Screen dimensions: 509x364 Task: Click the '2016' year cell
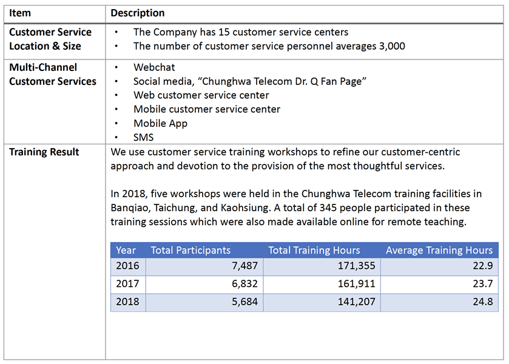[x=127, y=266]
